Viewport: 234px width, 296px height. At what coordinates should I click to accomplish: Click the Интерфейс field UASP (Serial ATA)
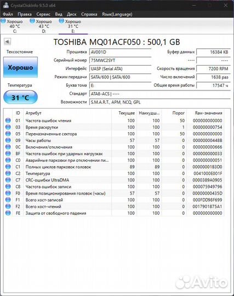pos(120,69)
